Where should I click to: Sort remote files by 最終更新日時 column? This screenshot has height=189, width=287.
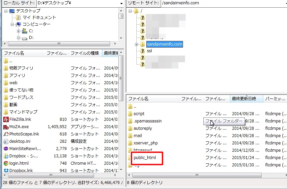pos(246,99)
